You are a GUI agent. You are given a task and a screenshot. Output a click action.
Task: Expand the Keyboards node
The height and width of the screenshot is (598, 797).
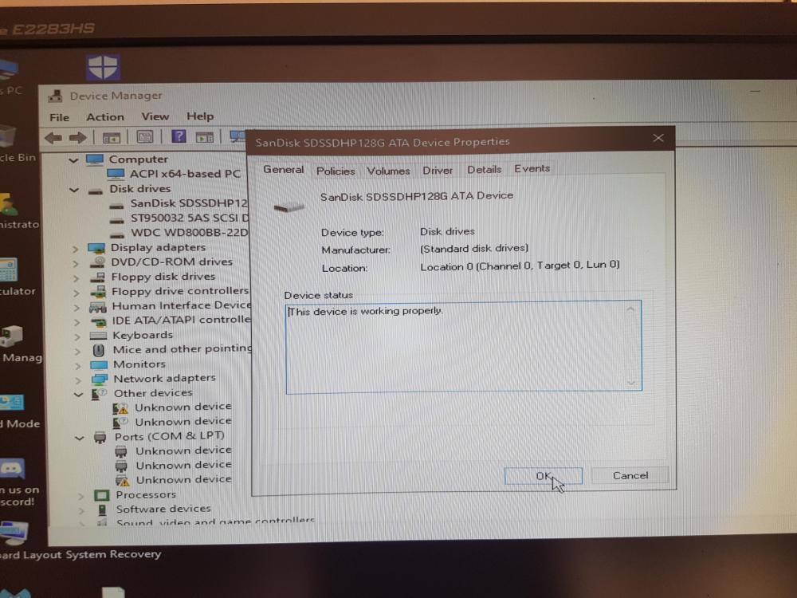[x=77, y=336]
